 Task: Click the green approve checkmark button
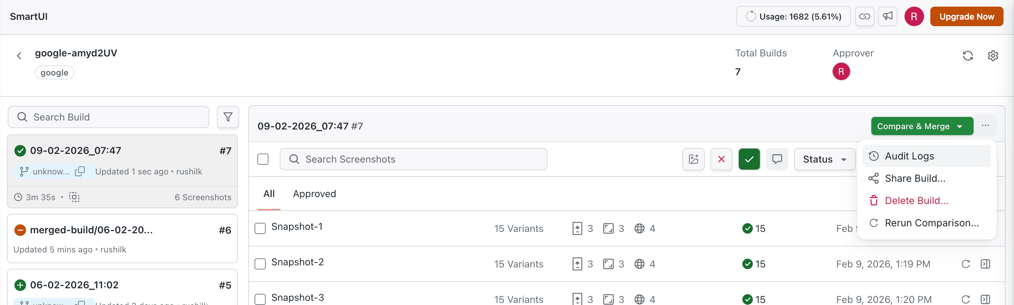tap(749, 159)
